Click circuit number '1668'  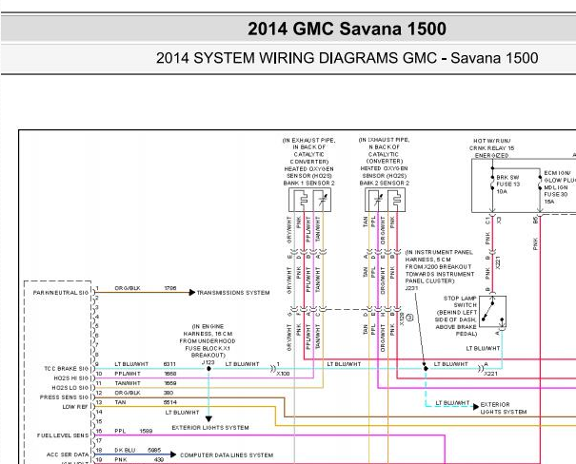(170, 374)
